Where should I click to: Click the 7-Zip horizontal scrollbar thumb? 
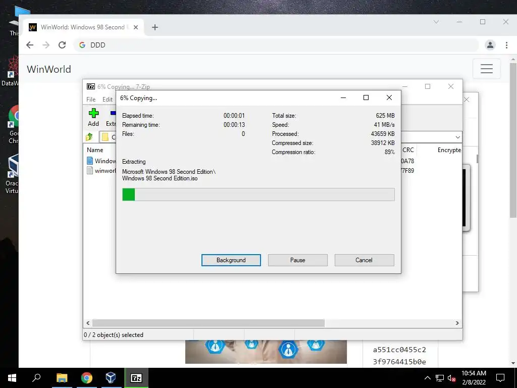(x=209, y=323)
